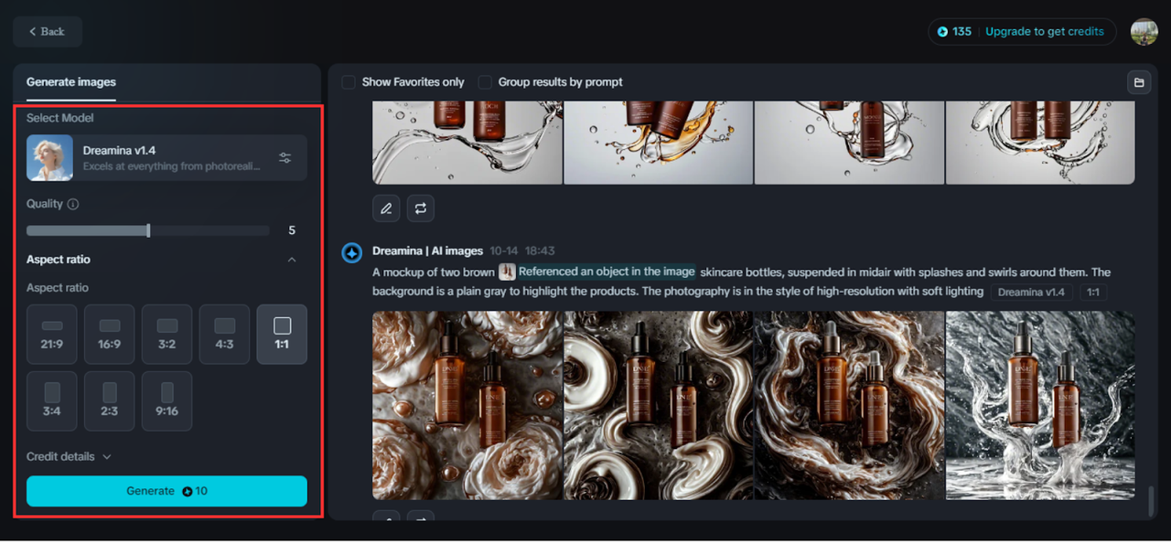Click the quality info icon

pos(73,203)
